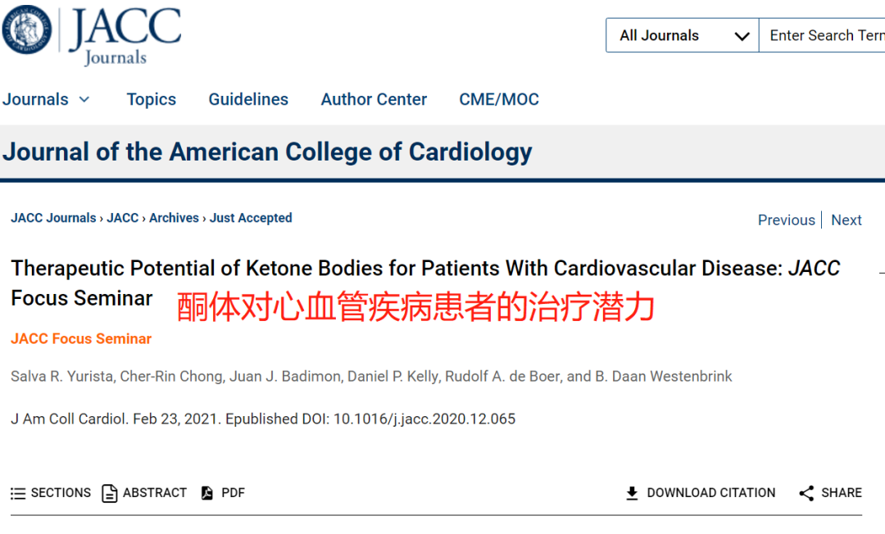Go to Author Center
Viewport: 885px width, 534px height.
pos(374,99)
